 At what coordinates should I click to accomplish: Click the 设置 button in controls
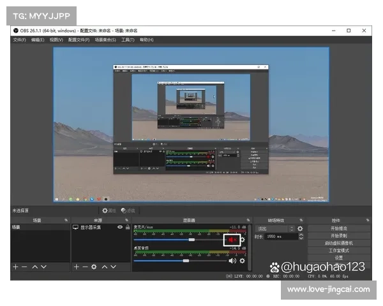338,258
